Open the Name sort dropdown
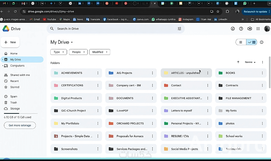The image size is (271, 161). [250, 62]
